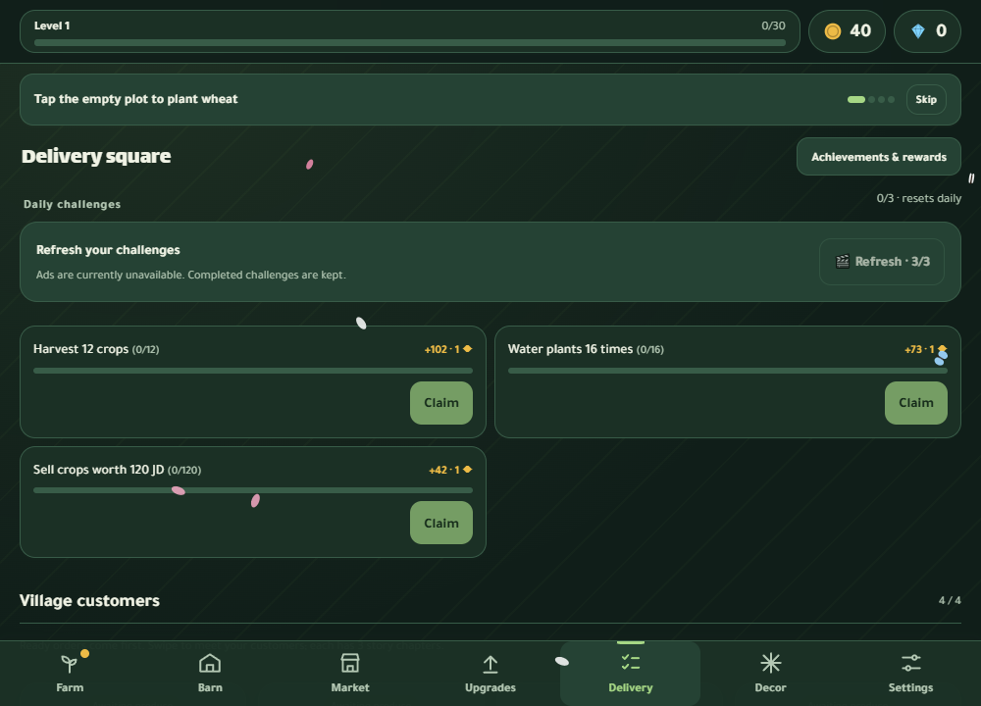Screen dimensions: 981x706
Task: Open the Farm tab
Action: 70,674
